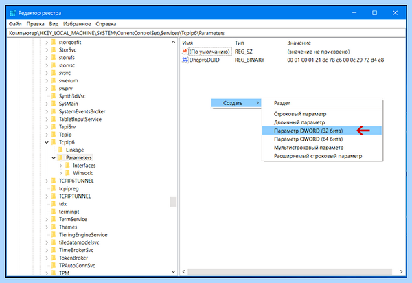412x283 pixels.
Task: Select the TPM folder icon
Action: pos(54,273)
